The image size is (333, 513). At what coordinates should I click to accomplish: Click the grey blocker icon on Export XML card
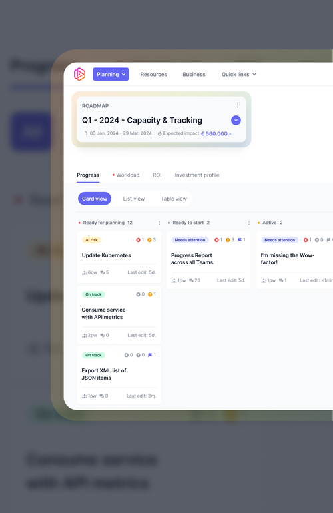127,355
